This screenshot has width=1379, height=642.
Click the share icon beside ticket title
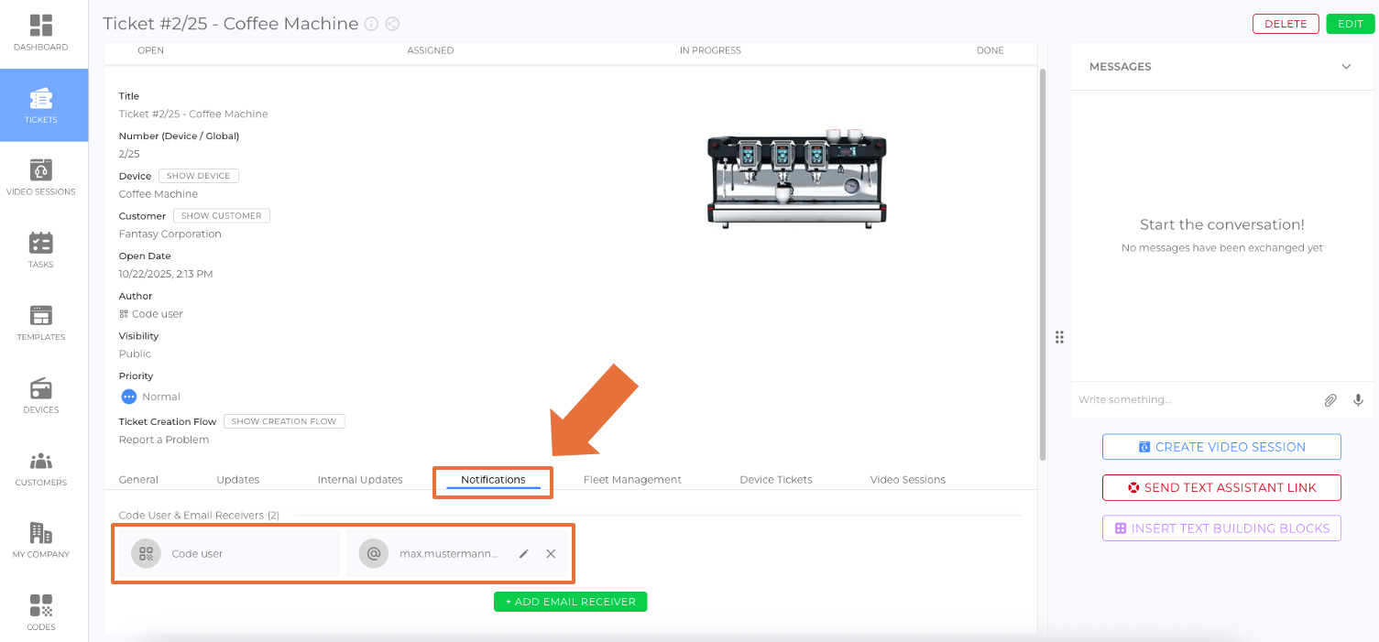click(392, 25)
